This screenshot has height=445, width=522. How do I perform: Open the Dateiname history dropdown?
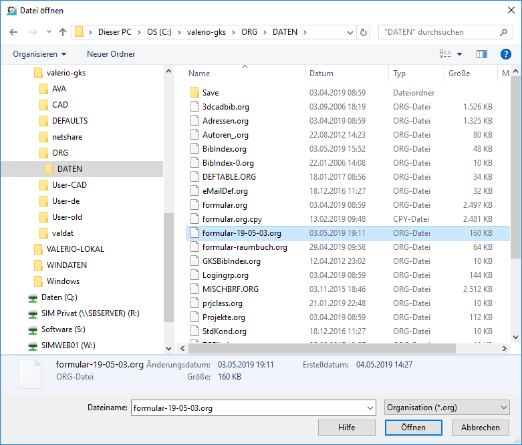371,408
